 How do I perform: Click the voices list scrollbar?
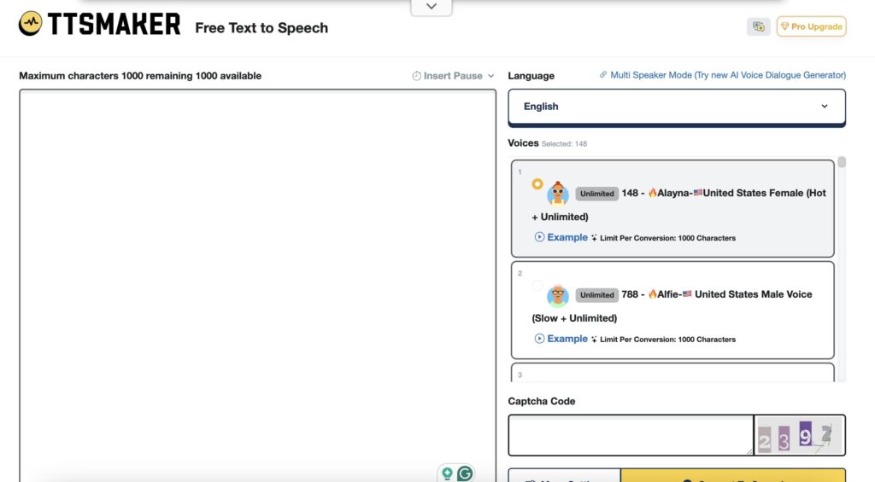[842, 162]
